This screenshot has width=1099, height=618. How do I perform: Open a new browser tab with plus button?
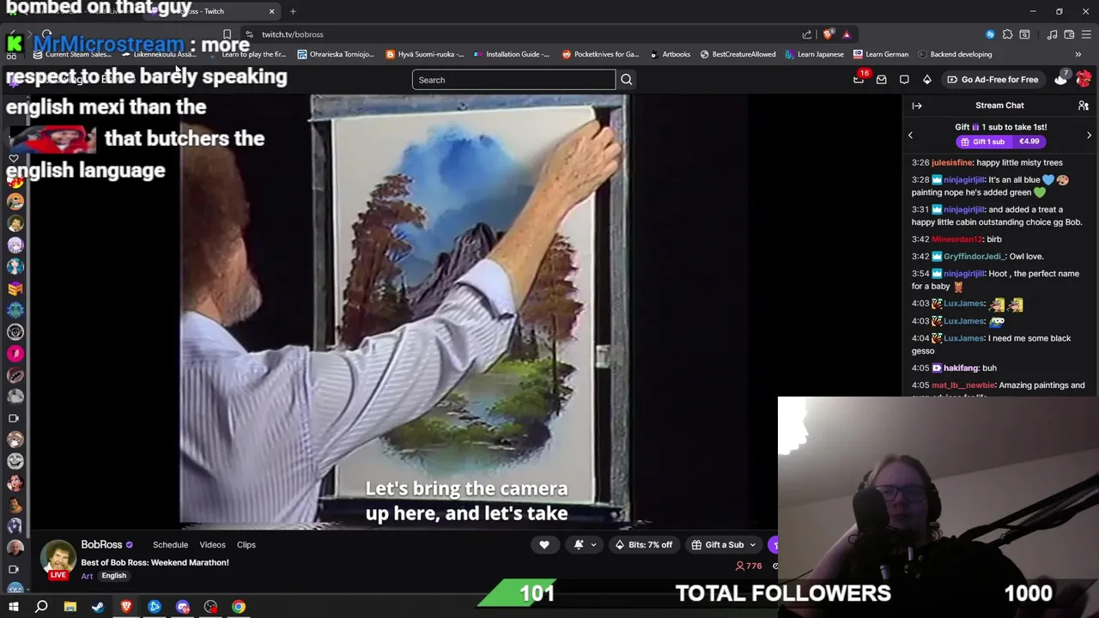click(x=293, y=11)
